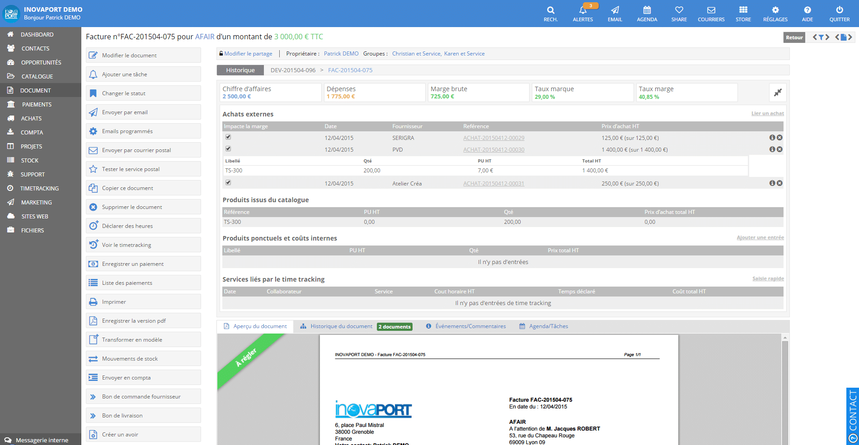Show info icon for Atelier Créa purchase row
The height and width of the screenshot is (445, 859).
772,183
